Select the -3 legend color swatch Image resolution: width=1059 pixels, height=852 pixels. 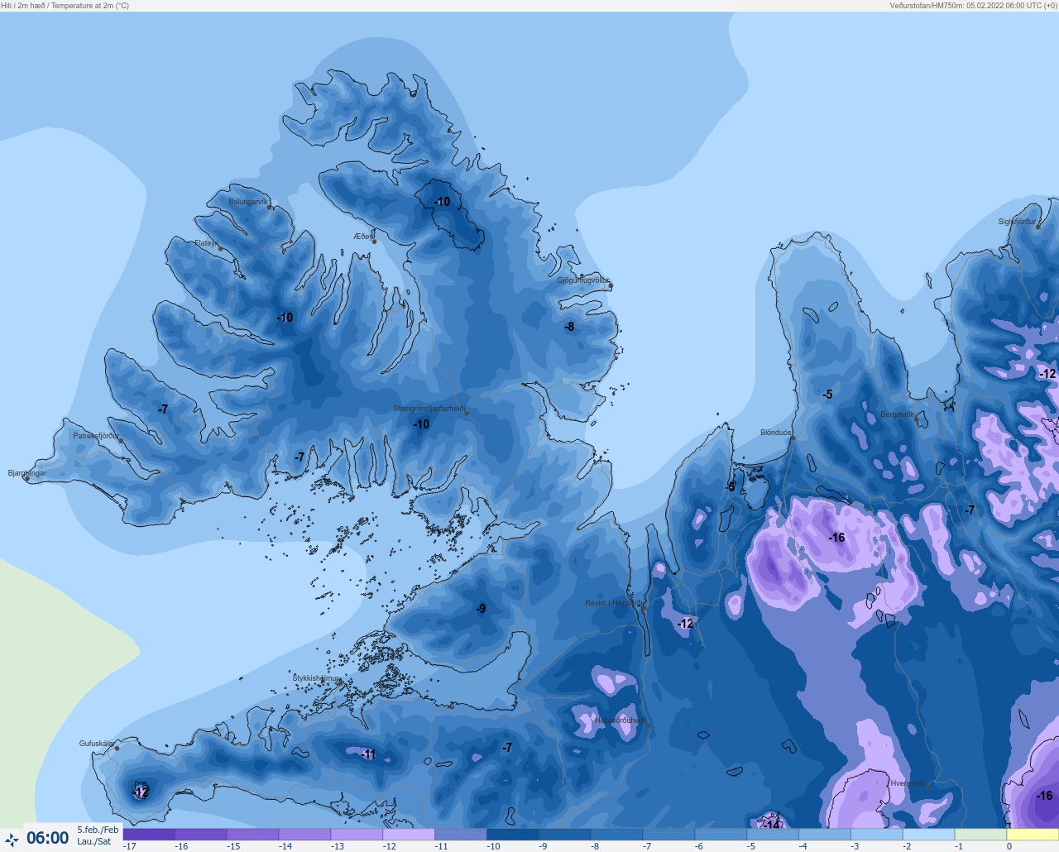coord(876,835)
